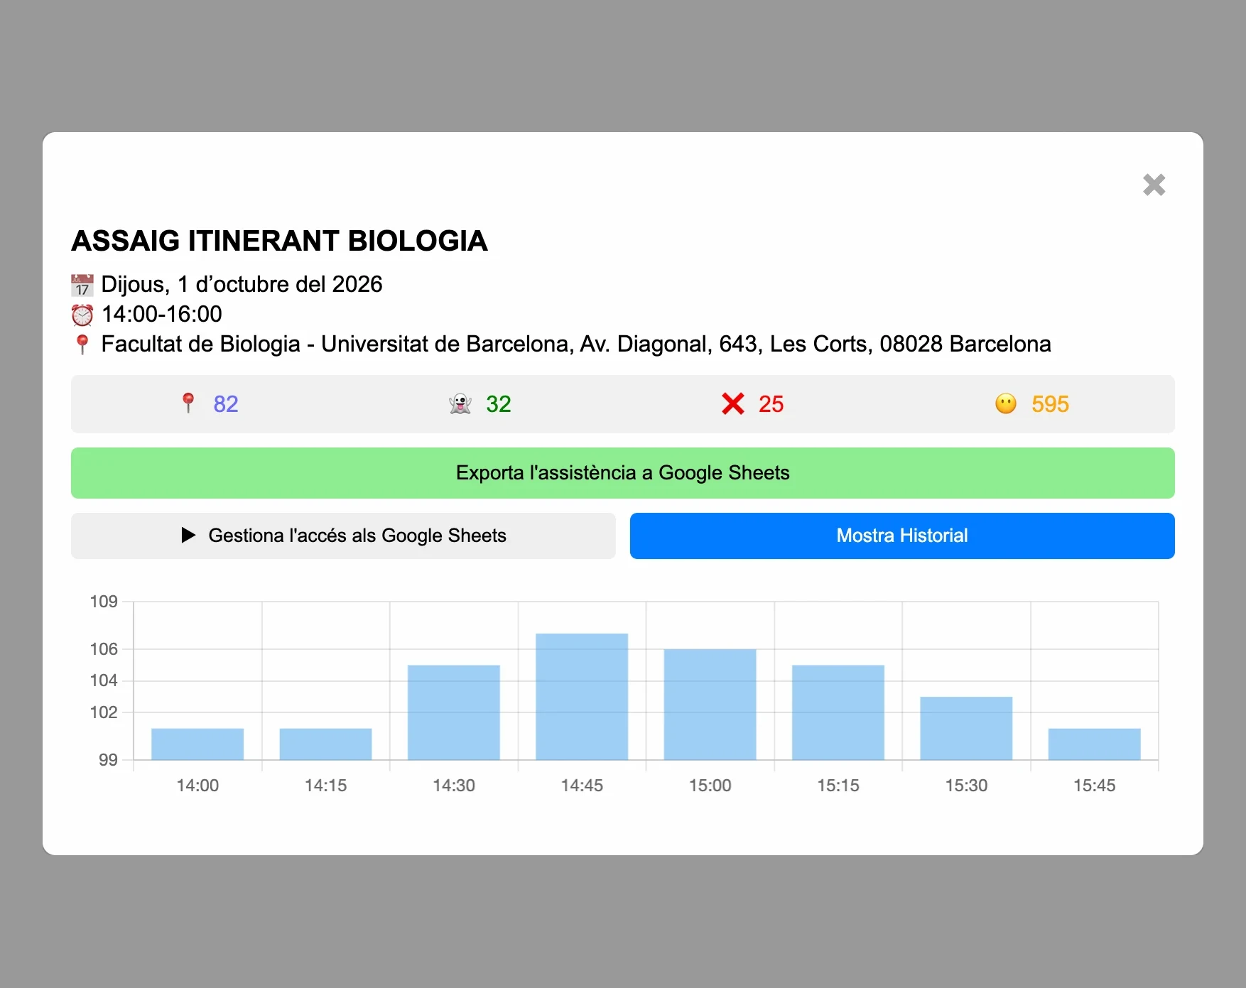This screenshot has width=1246, height=988.
Task: Click the 15:30 bar in the chart
Action: pos(966,729)
